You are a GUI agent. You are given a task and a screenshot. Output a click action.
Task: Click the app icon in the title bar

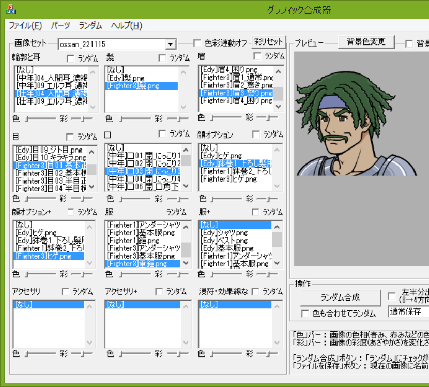pos(11,9)
